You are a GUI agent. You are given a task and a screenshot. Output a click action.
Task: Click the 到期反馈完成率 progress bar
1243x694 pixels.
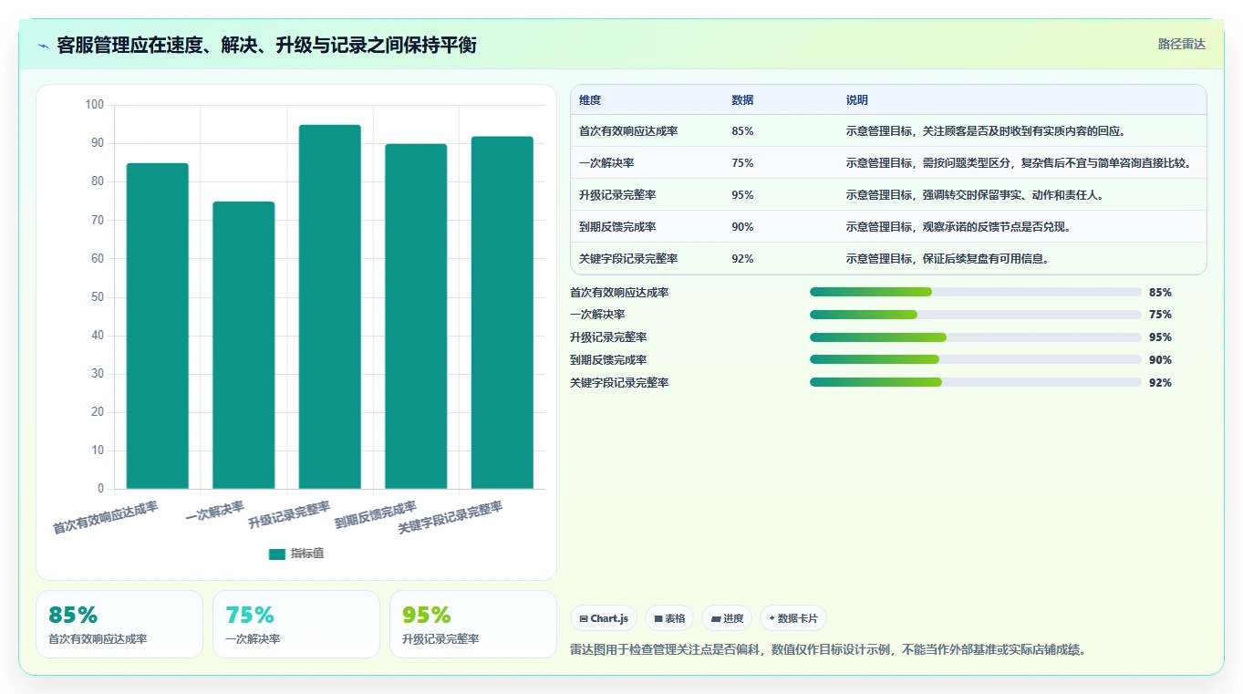(976, 359)
